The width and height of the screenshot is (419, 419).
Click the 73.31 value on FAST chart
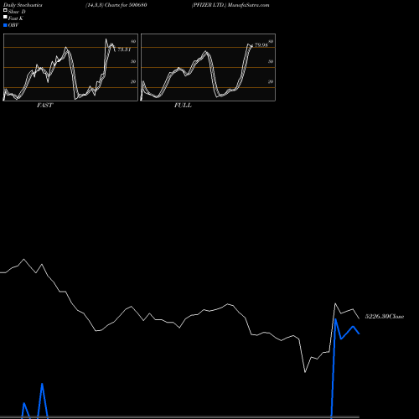tap(124, 49)
